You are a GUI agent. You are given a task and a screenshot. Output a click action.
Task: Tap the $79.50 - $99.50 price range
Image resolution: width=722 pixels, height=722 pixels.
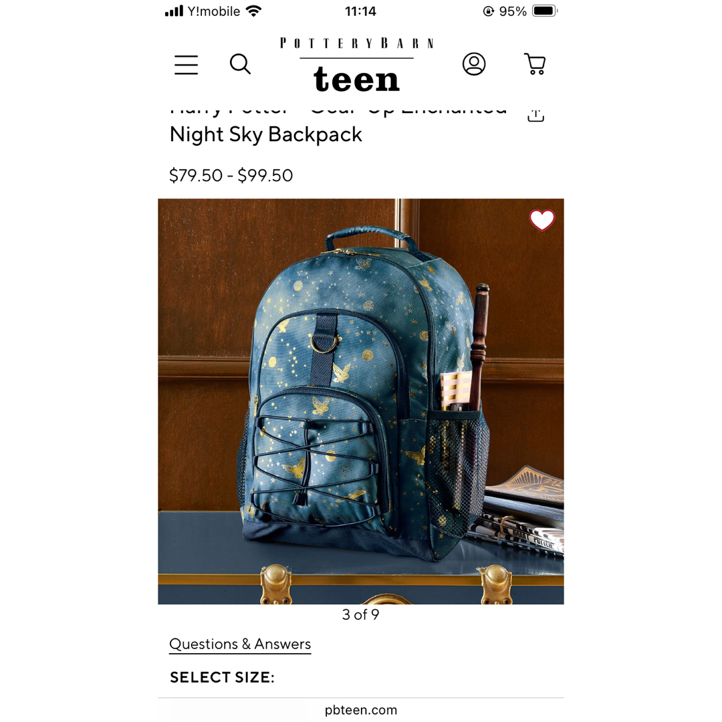pyautogui.click(x=231, y=175)
